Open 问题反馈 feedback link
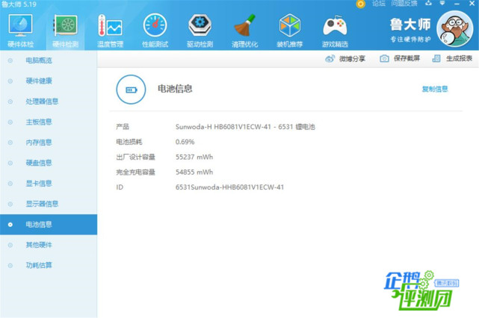479x318 pixels. pos(404,3)
